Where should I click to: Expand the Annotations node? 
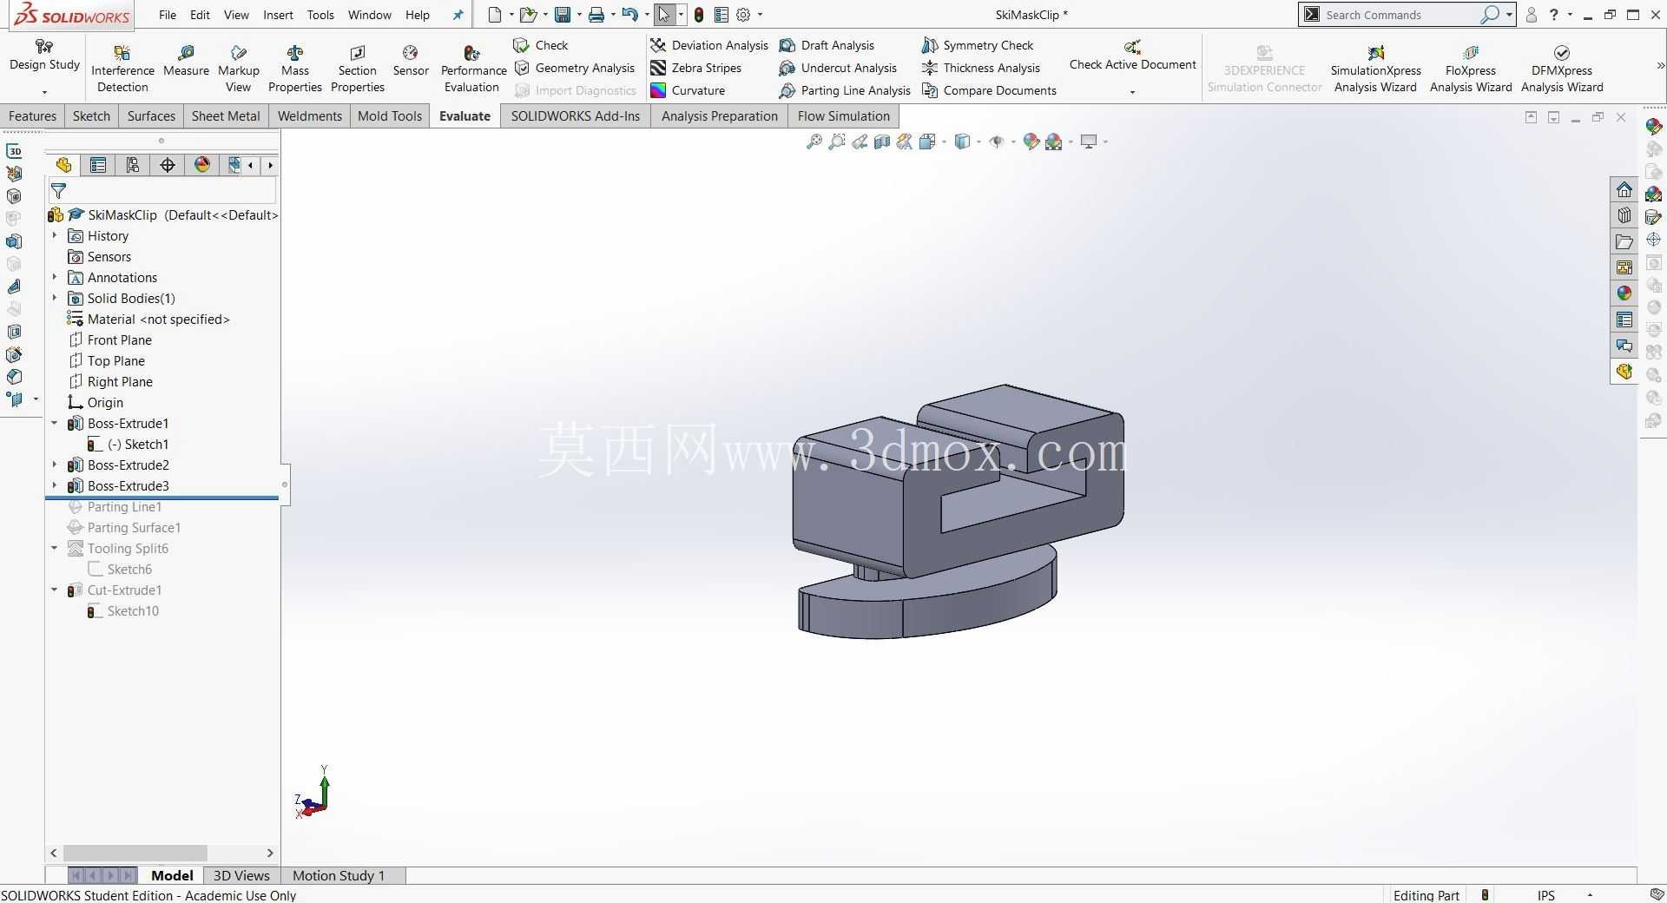[55, 277]
